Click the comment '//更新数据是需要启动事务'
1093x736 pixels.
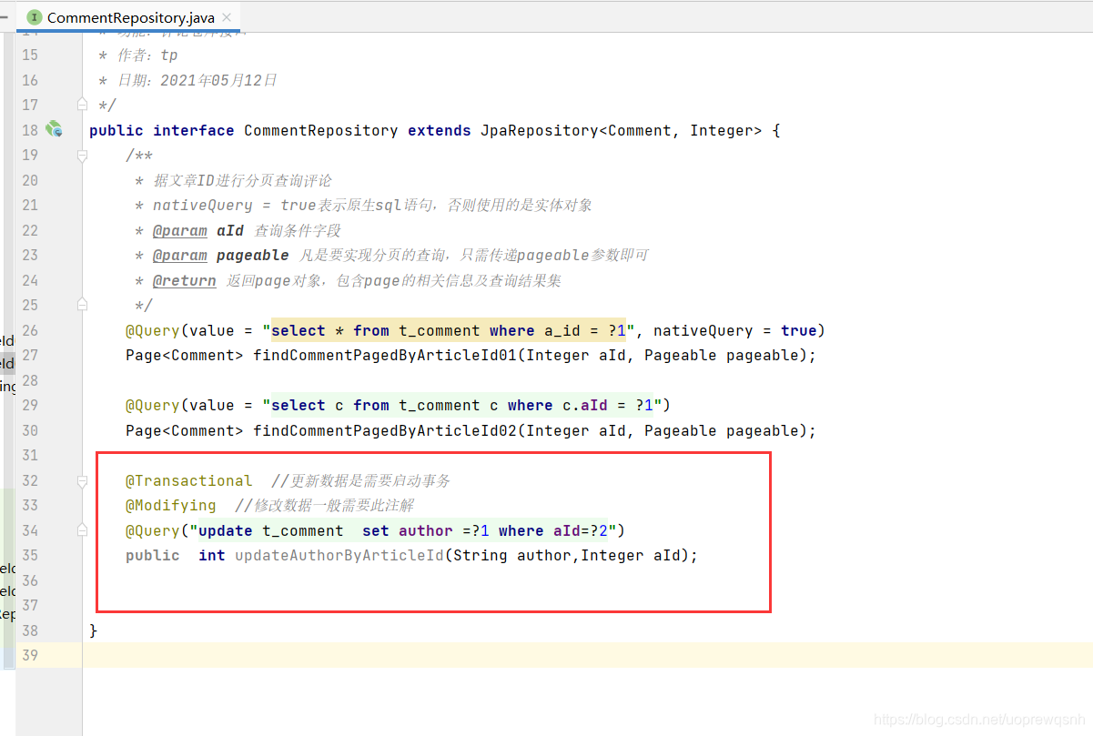click(360, 480)
